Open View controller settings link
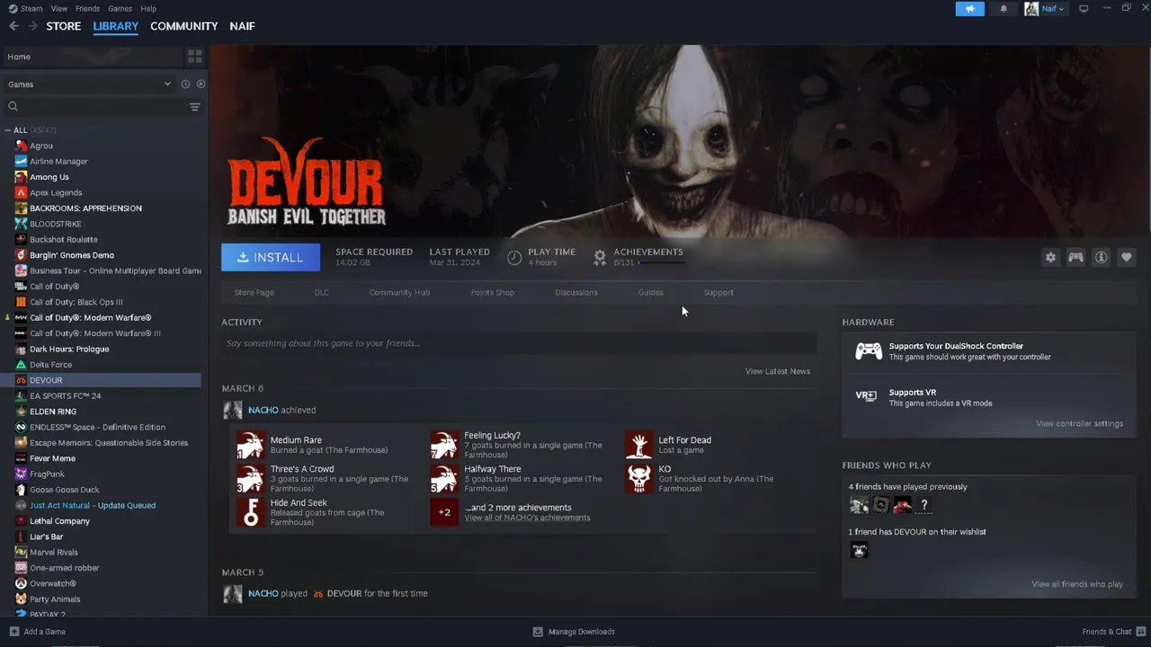 [1079, 424]
